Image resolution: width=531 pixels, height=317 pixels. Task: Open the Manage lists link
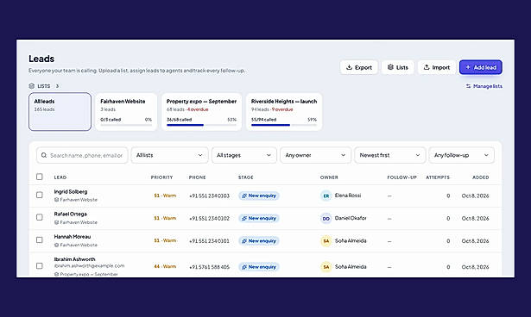tap(484, 86)
